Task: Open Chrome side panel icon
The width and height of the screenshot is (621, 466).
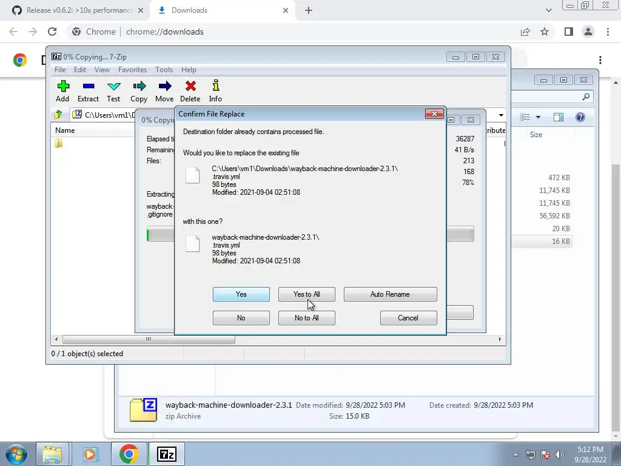Action: 568,32
